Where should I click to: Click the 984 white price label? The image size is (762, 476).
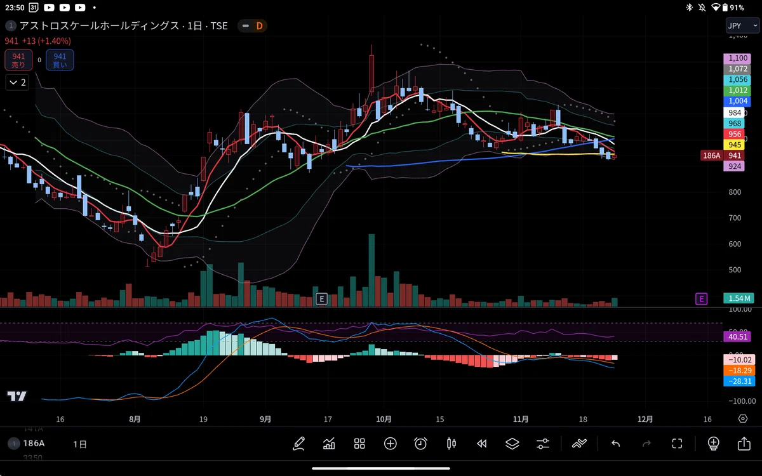734,112
